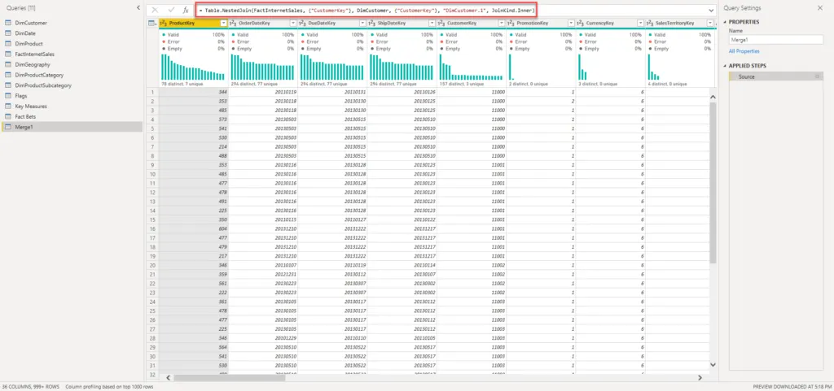Image resolution: width=834 pixels, height=391 pixels.
Task: Open the All Properties link
Action: point(744,50)
